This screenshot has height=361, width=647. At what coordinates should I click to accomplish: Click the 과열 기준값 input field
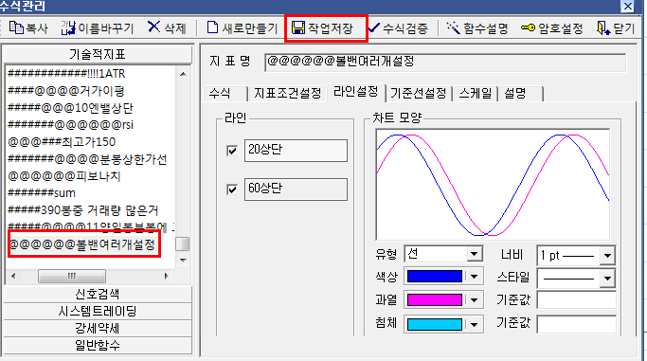(577, 300)
